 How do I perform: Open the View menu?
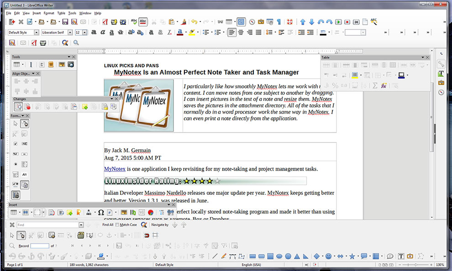click(x=26, y=13)
